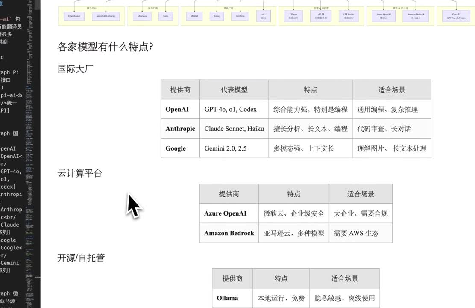Click 特点 header in the 云计算平台 table
The height and width of the screenshot is (308, 475).
pyautogui.click(x=294, y=194)
